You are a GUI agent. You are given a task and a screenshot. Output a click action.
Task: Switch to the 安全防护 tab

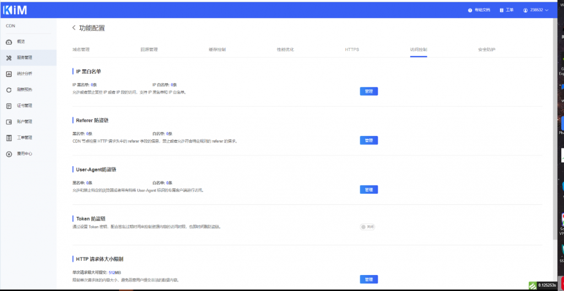point(486,50)
